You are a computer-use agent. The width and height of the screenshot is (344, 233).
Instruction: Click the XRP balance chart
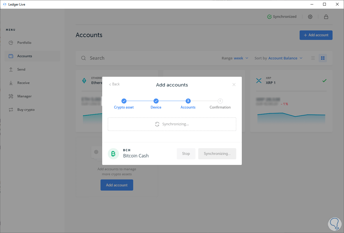tap(291, 118)
